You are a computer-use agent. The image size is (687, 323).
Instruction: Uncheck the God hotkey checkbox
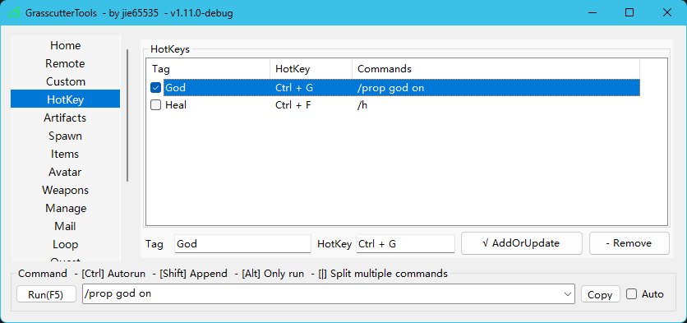coord(155,88)
